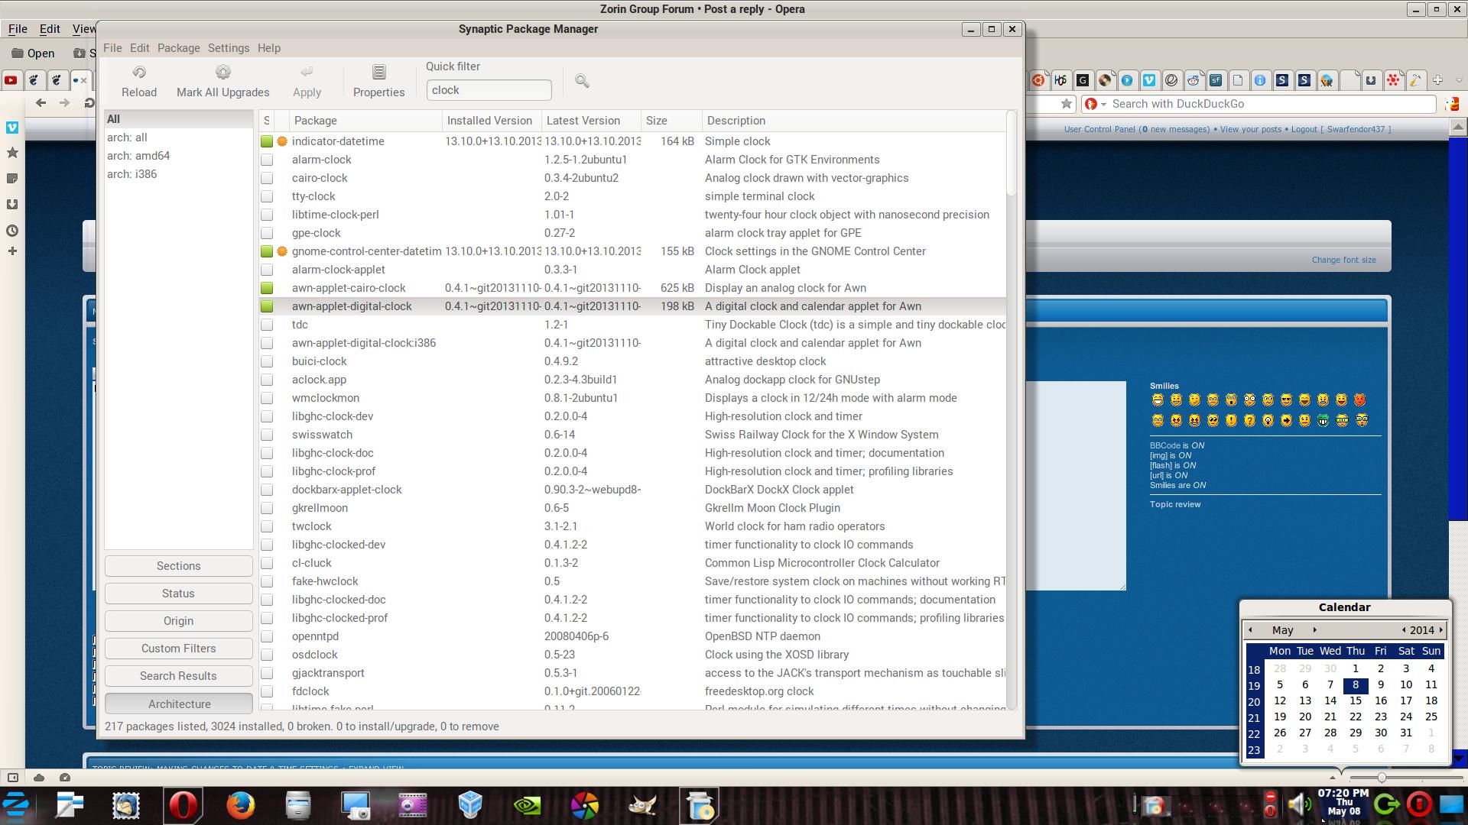Open the Package menu
1468x825 pixels.
coord(178,48)
